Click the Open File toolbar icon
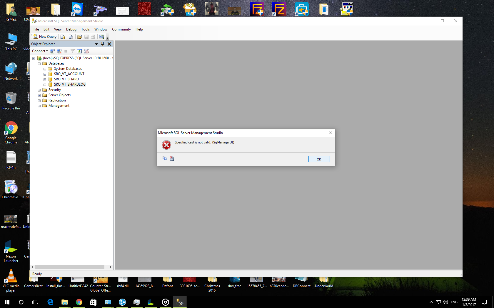The image size is (494, 308). tap(79, 37)
